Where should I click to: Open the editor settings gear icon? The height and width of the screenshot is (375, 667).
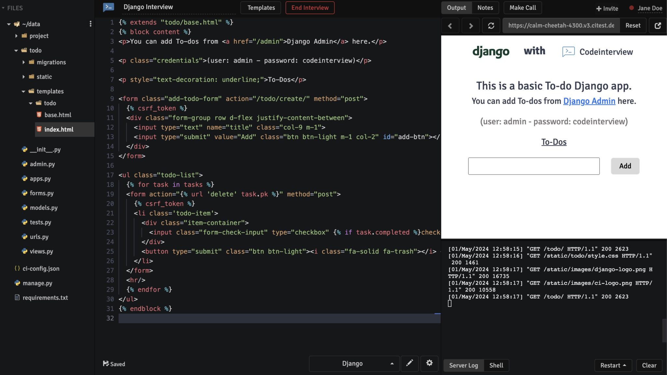point(430,363)
